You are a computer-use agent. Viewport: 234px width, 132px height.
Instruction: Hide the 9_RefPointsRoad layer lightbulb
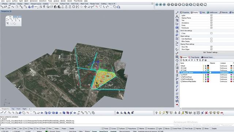pyautogui.click(x=203, y=77)
